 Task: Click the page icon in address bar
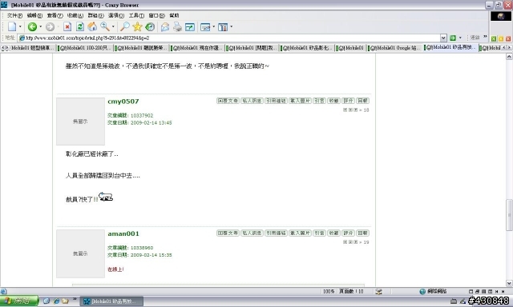[22, 38]
